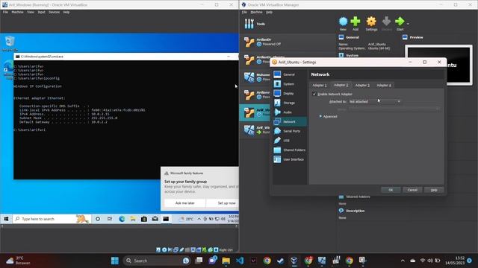Open Display category in settings sidebar
The image size is (478, 268).
pos(289,93)
